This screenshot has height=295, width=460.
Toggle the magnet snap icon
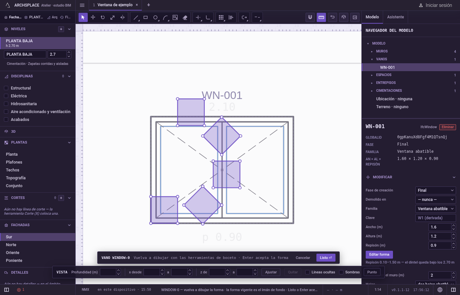coord(310,17)
